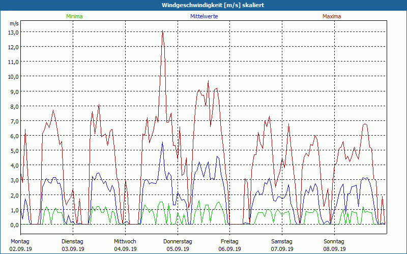The height and width of the screenshot is (254, 407).
Task: Select the 8,0 y-axis value
Action: [x=15, y=107]
